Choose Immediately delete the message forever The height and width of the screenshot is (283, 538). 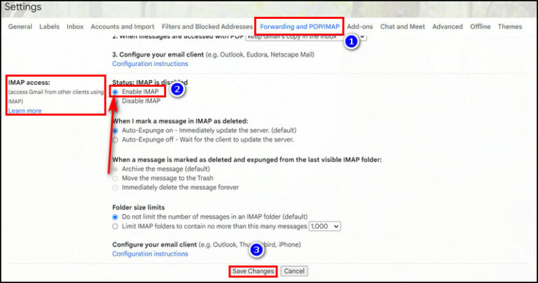pos(115,188)
